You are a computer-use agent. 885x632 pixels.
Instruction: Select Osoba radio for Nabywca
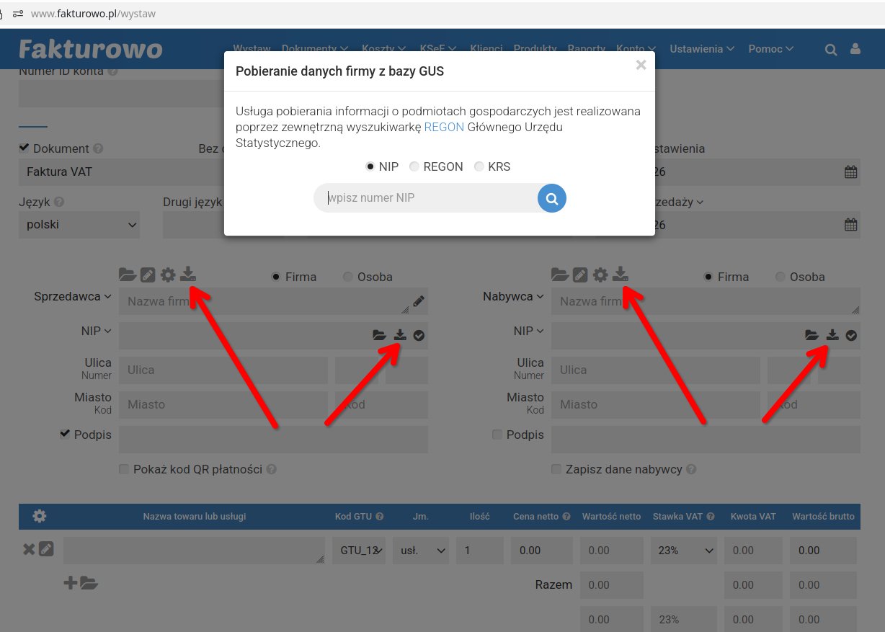781,277
